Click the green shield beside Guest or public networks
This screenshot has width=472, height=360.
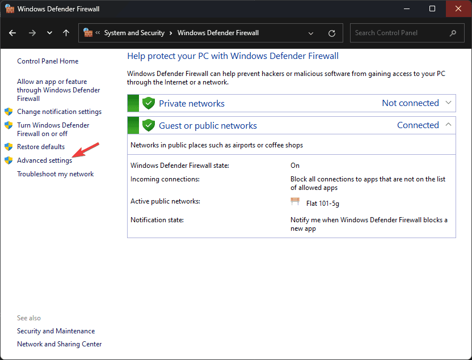tap(149, 125)
